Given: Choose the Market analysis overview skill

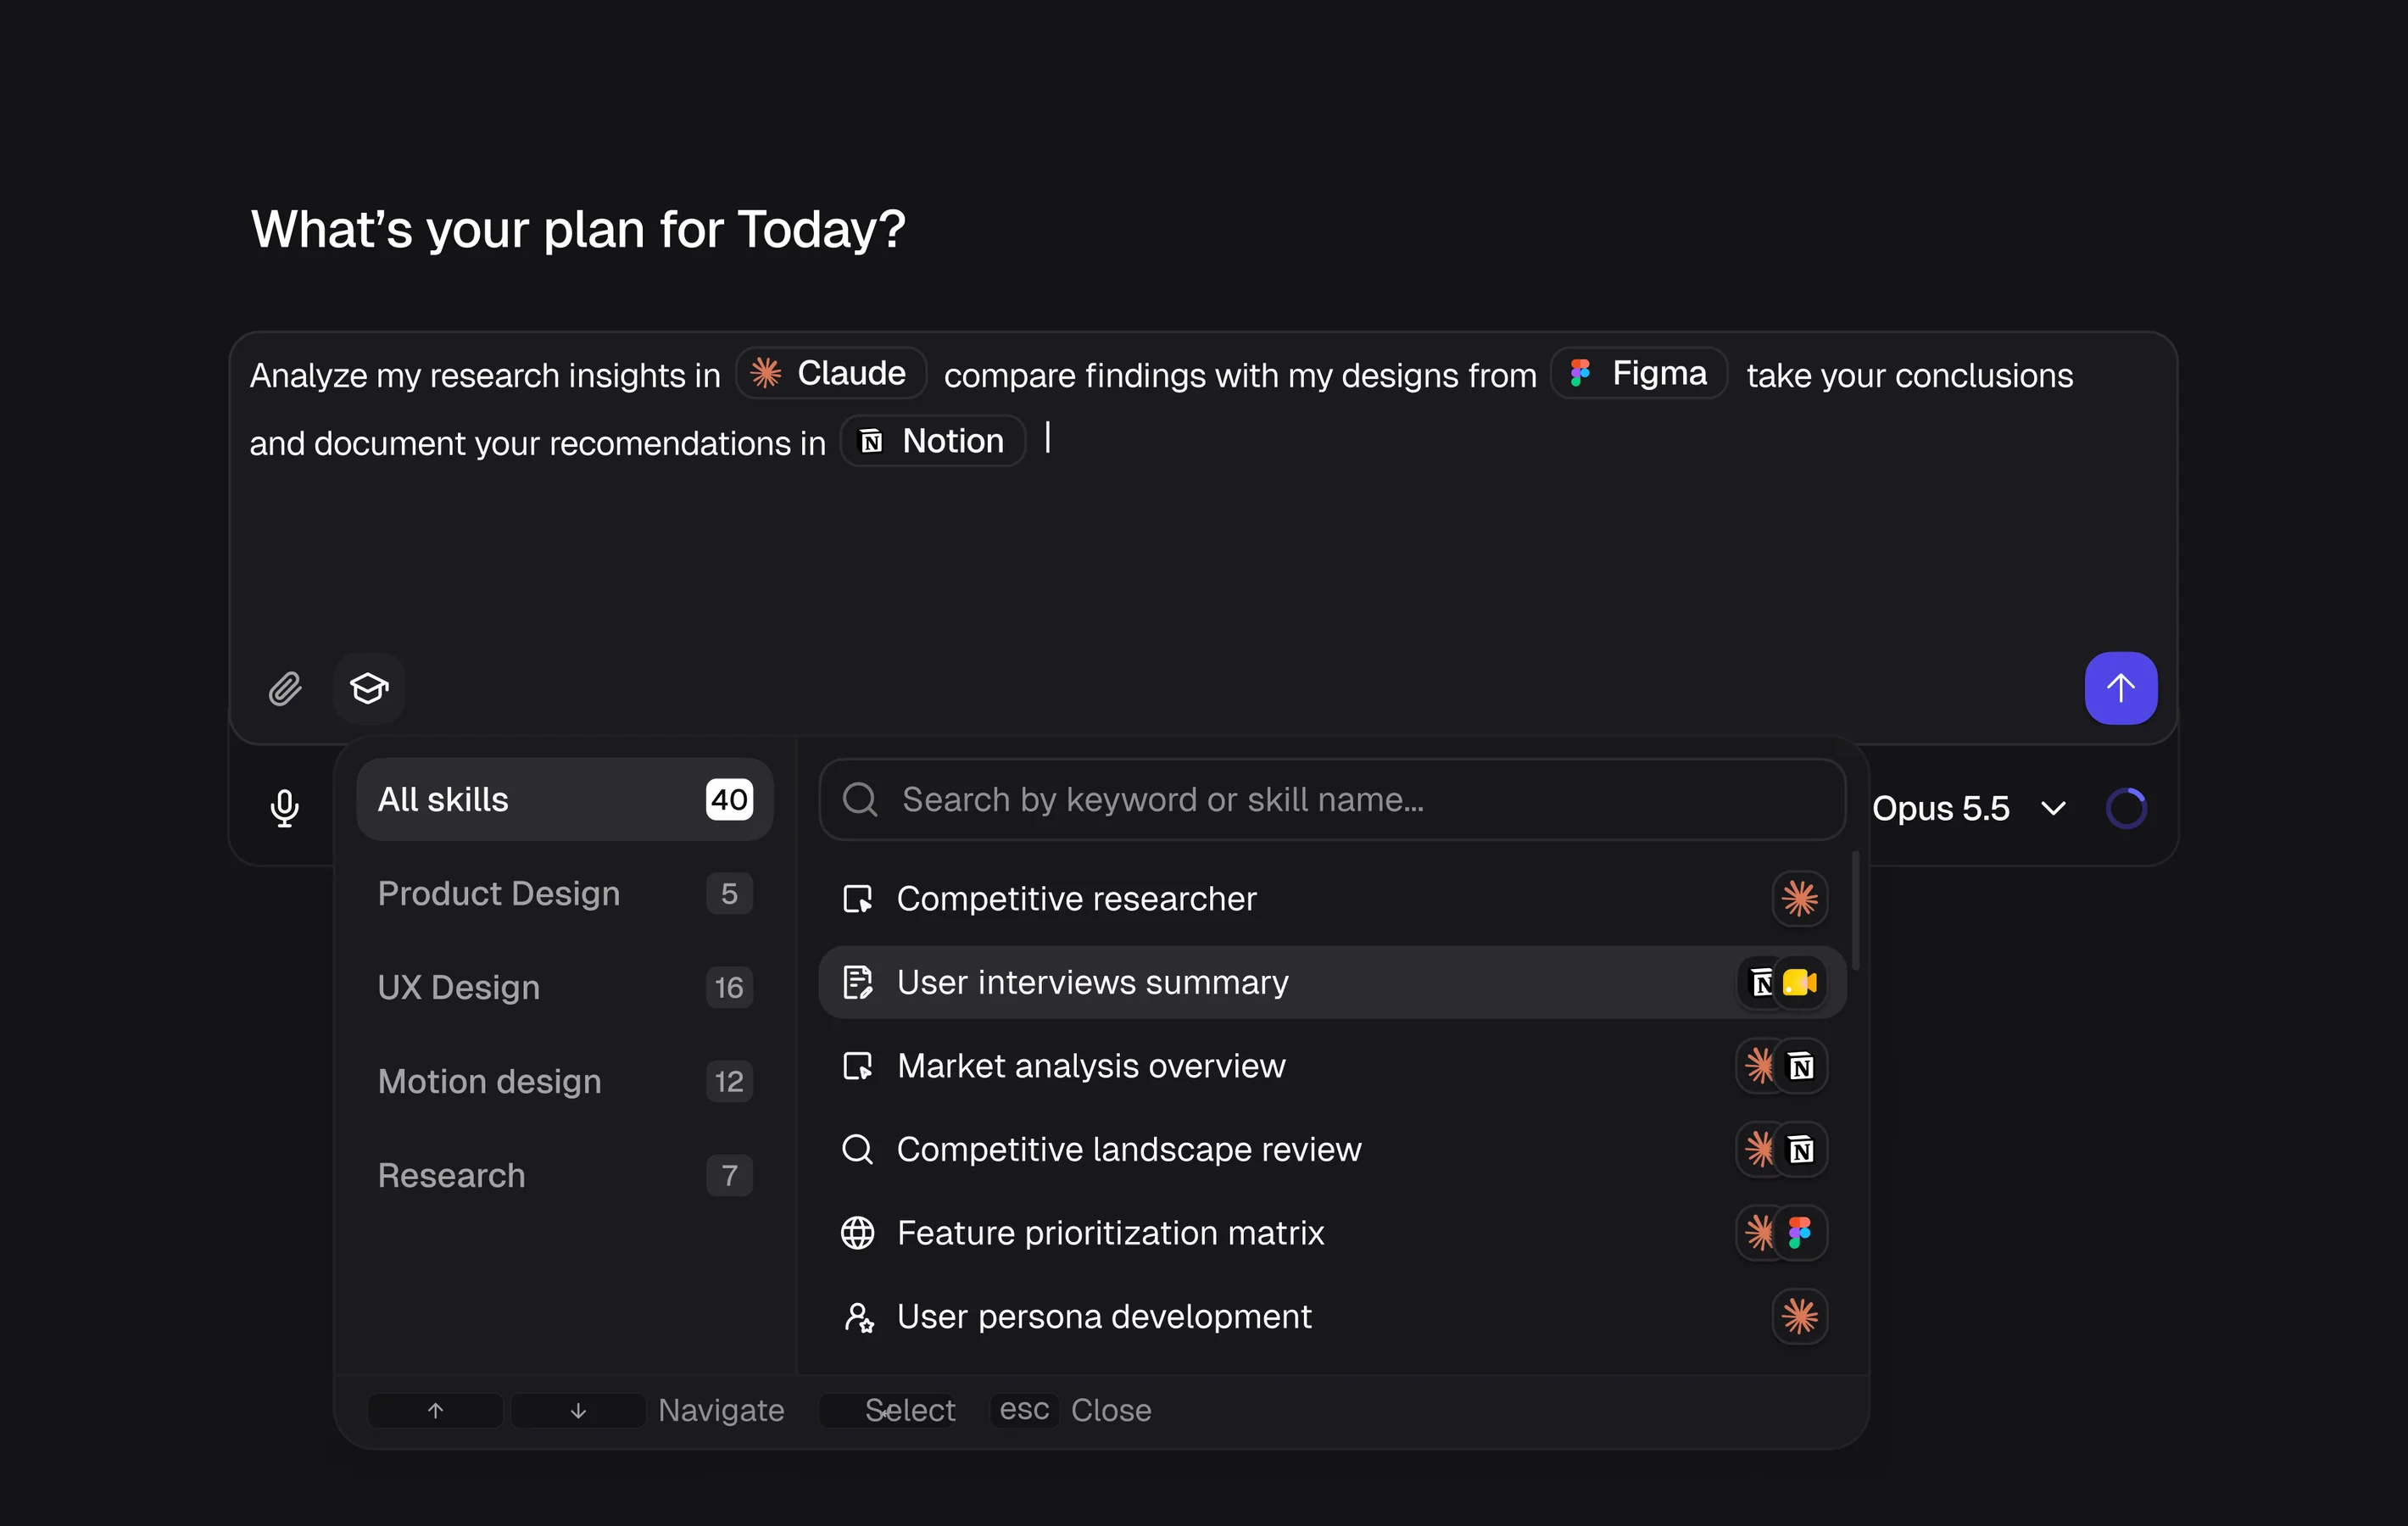Looking at the screenshot, I should click(x=1332, y=1066).
